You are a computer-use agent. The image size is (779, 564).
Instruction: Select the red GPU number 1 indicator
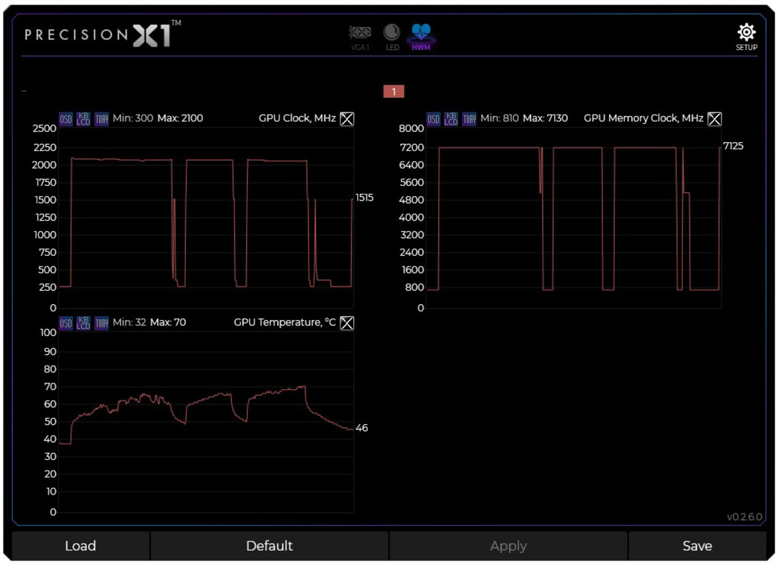[x=393, y=91]
